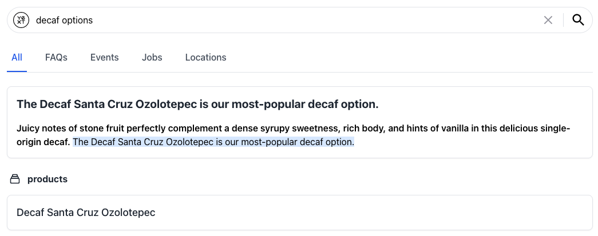Focus the "decaf options" search field
Viewport: 598px width, 236px height.
(286, 20)
